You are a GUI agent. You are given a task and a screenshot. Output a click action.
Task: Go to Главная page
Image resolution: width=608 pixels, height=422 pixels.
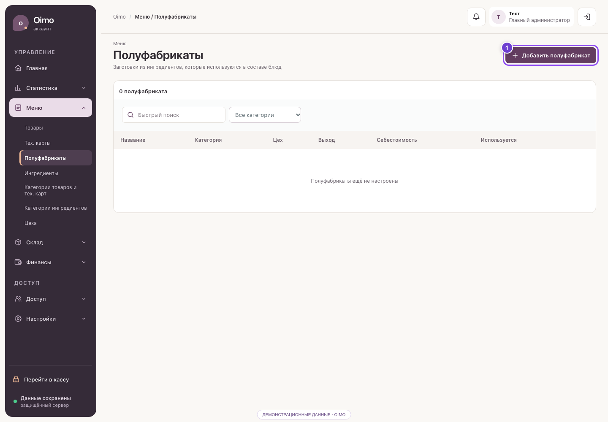click(51, 68)
